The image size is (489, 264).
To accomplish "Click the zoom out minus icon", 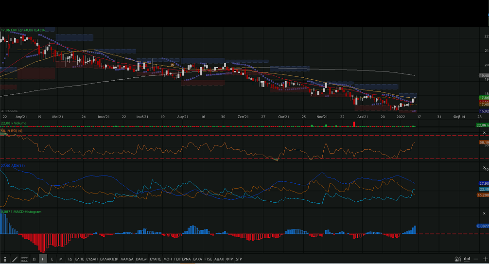I will click(476, 259).
